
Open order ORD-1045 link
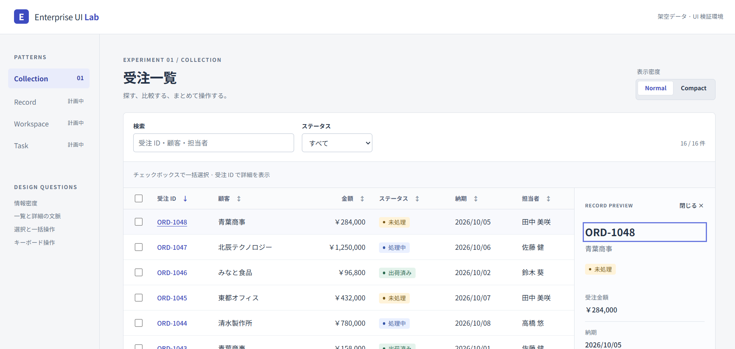(x=172, y=298)
